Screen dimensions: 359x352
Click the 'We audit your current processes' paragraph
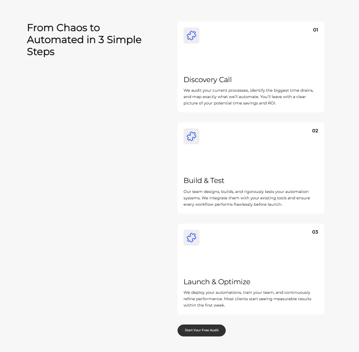(249, 96)
